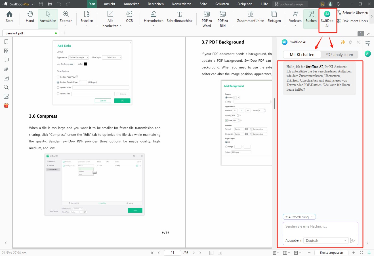Expand the Alle bearbeiten dropdown arrow
Image resolution: width=374 pixels, height=256 pixels.
pyautogui.click(x=120, y=26)
